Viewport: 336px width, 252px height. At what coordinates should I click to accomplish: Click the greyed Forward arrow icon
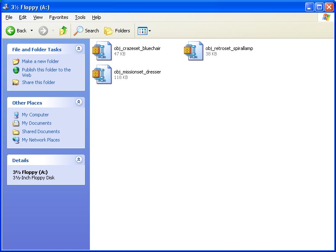point(43,31)
